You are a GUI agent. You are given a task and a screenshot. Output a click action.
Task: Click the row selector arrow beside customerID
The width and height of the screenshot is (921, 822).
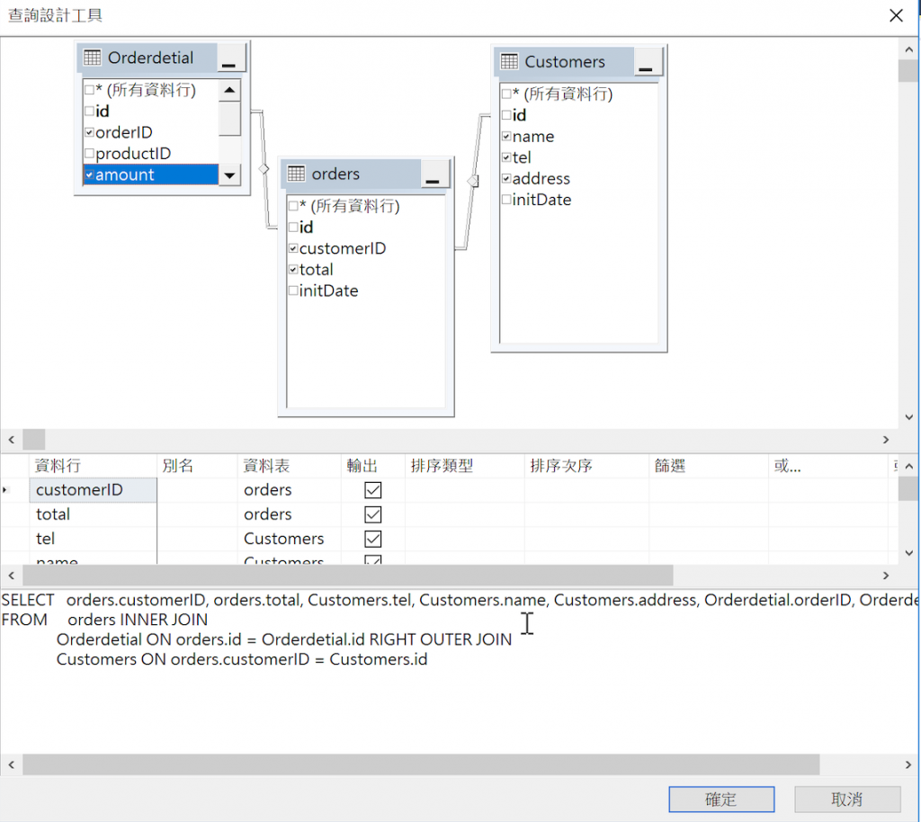[x=5, y=489]
